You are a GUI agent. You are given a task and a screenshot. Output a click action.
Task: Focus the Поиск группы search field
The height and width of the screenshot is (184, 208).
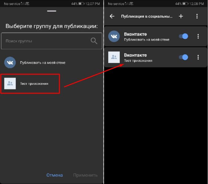(52, 41)
